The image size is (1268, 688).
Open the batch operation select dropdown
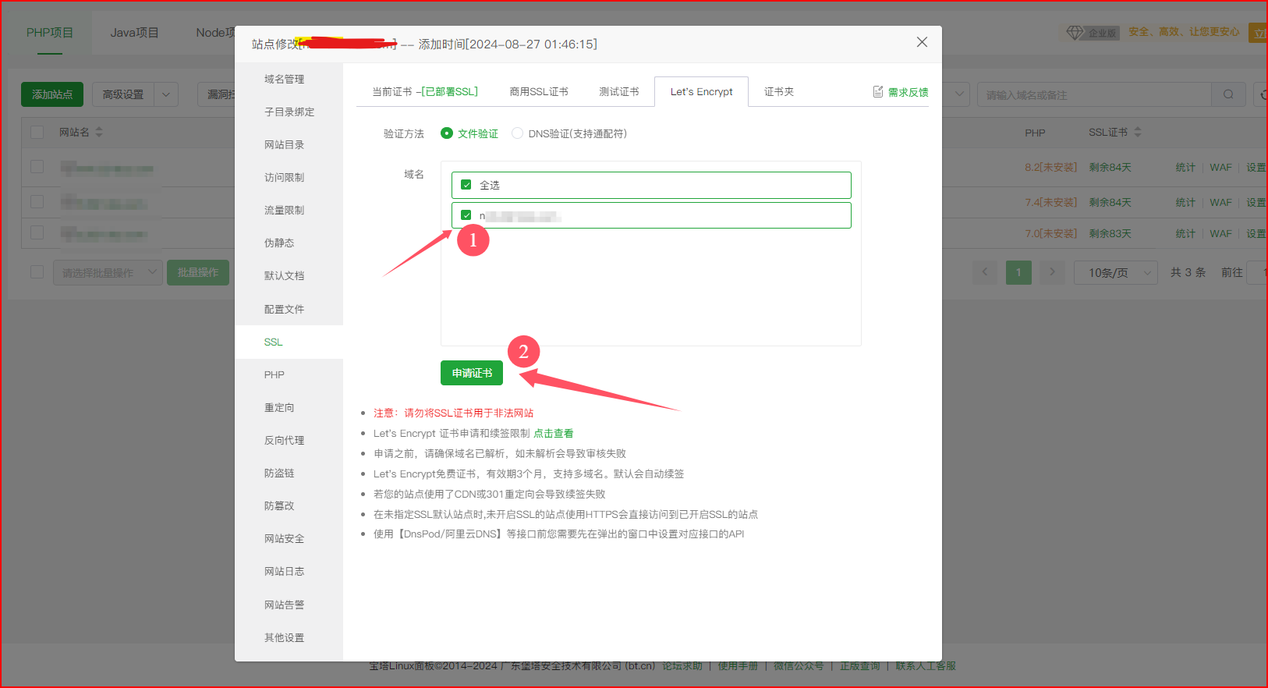[x=108, y=272]
